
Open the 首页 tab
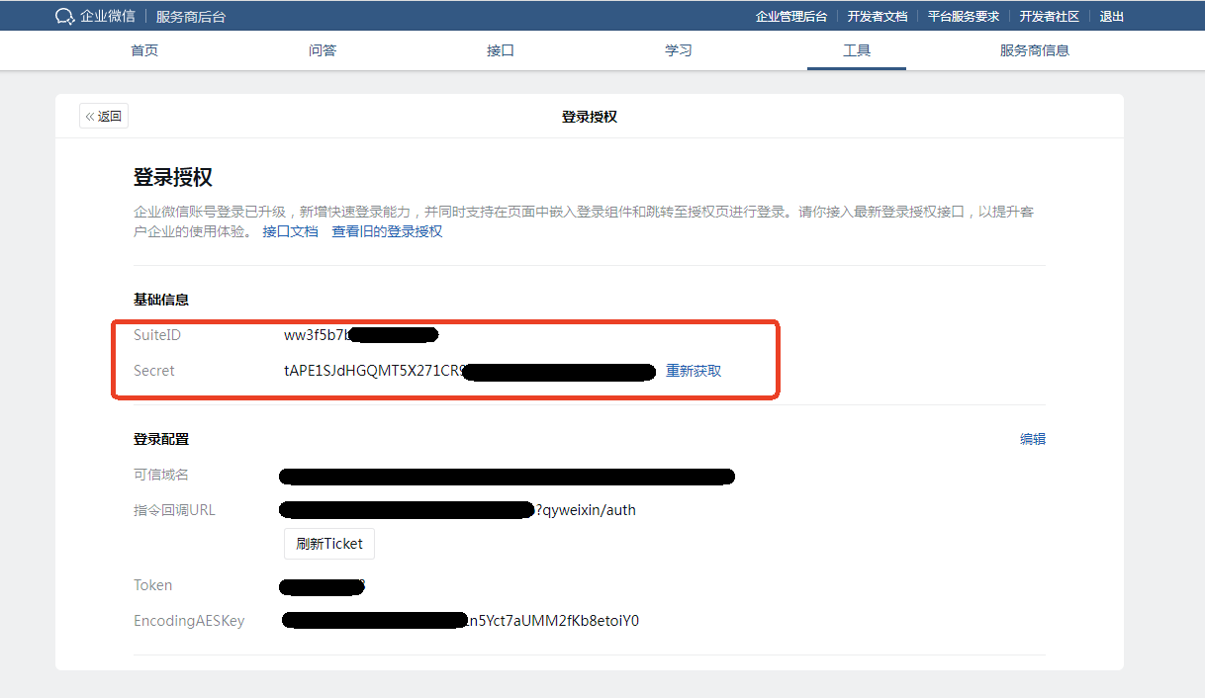click(144, 50)
